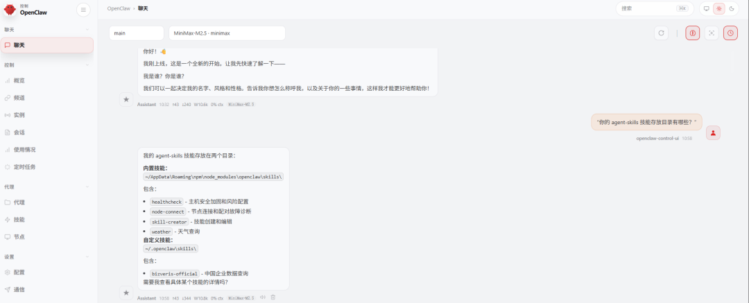Toggle the clock history button
This screenshot has width=749, height=303.
[730, 33]
